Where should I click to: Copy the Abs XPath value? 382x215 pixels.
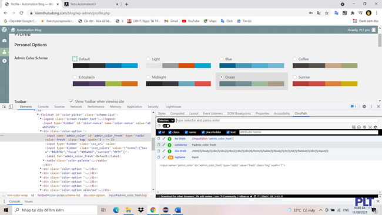click(x=159, y=151)
